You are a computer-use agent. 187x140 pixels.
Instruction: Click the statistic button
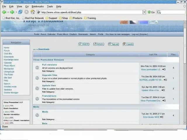tap(98, 44)
